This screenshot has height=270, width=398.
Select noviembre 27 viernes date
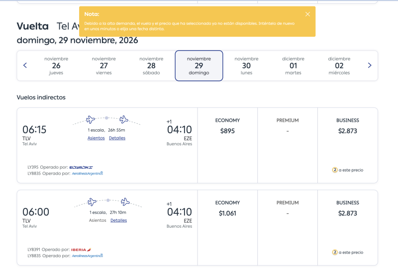tap(103, 66)
